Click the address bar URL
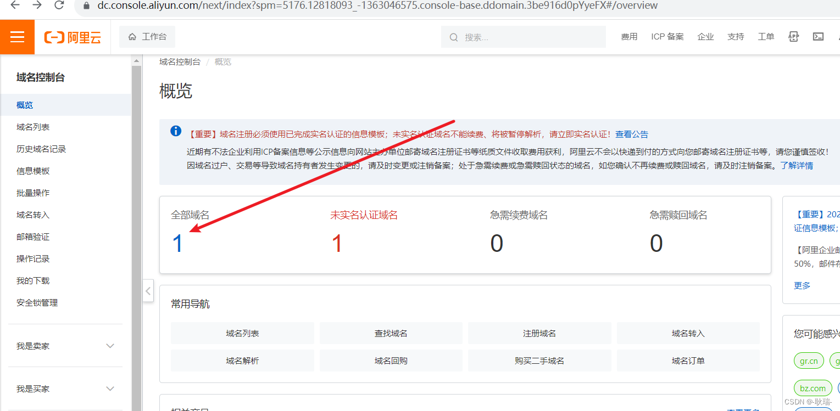 coord(377,5)
